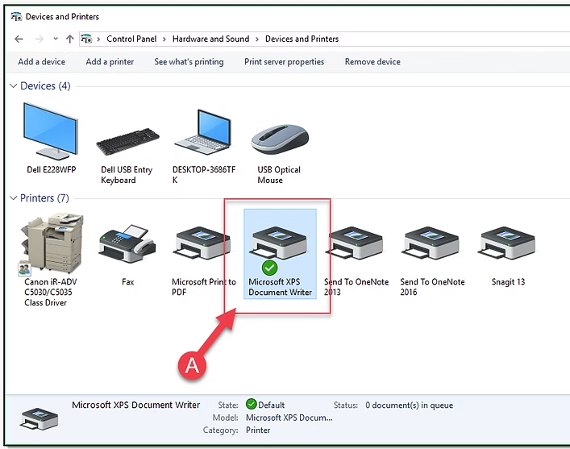Select the USB Optical Mouse device
570x449 pixels.
tap(279, 139)
